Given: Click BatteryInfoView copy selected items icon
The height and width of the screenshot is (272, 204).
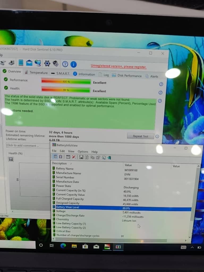Looking at the screenshot, I should pos(92,158).
